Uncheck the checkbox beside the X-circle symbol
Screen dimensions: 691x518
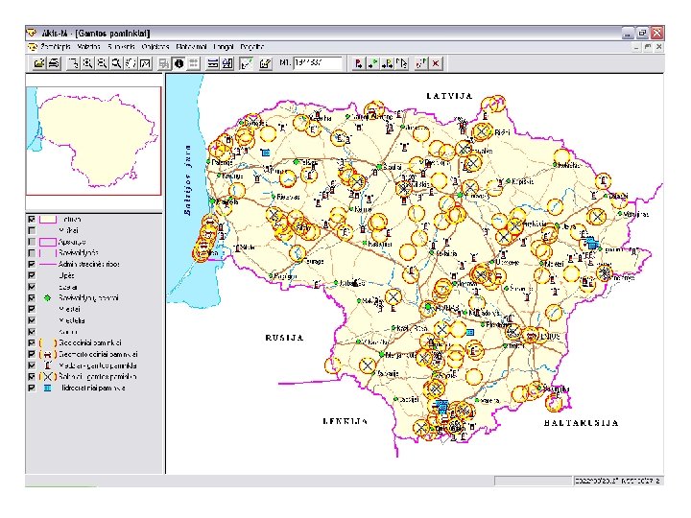pyautogui.click(x=32, y=377)
